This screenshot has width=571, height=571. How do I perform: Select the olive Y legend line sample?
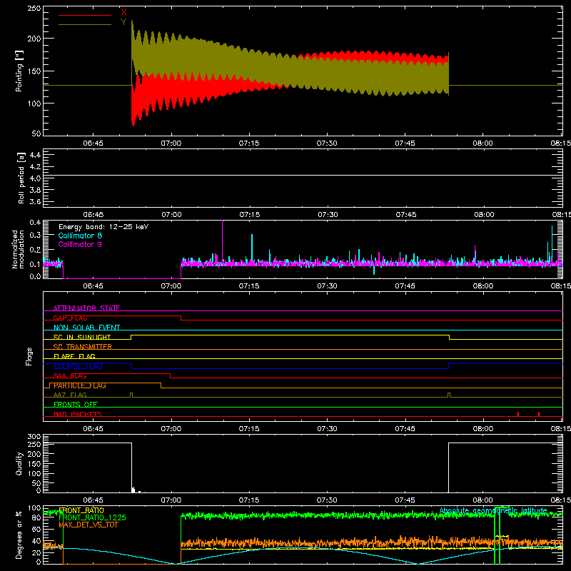coord(85,25)
